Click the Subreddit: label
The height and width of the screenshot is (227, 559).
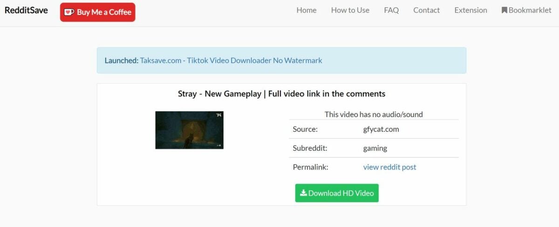click(x=310, y=149)
